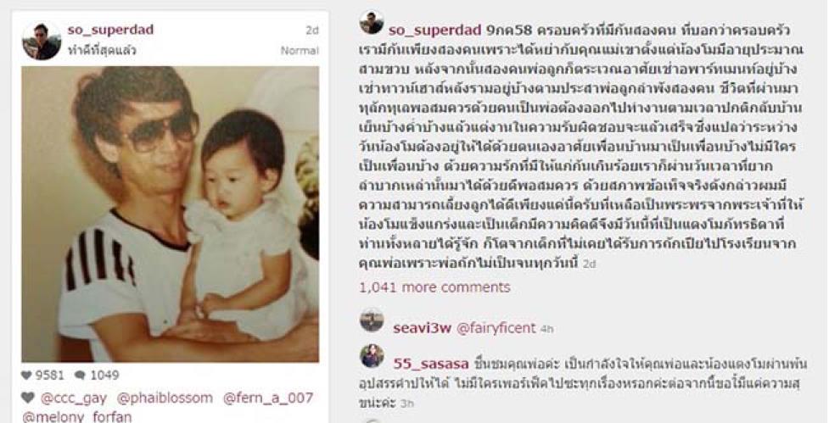829x423 pixels.
Task: Click the comment bubble icon beside 1049
Action: pyautogui.click(x=80, y=375)
